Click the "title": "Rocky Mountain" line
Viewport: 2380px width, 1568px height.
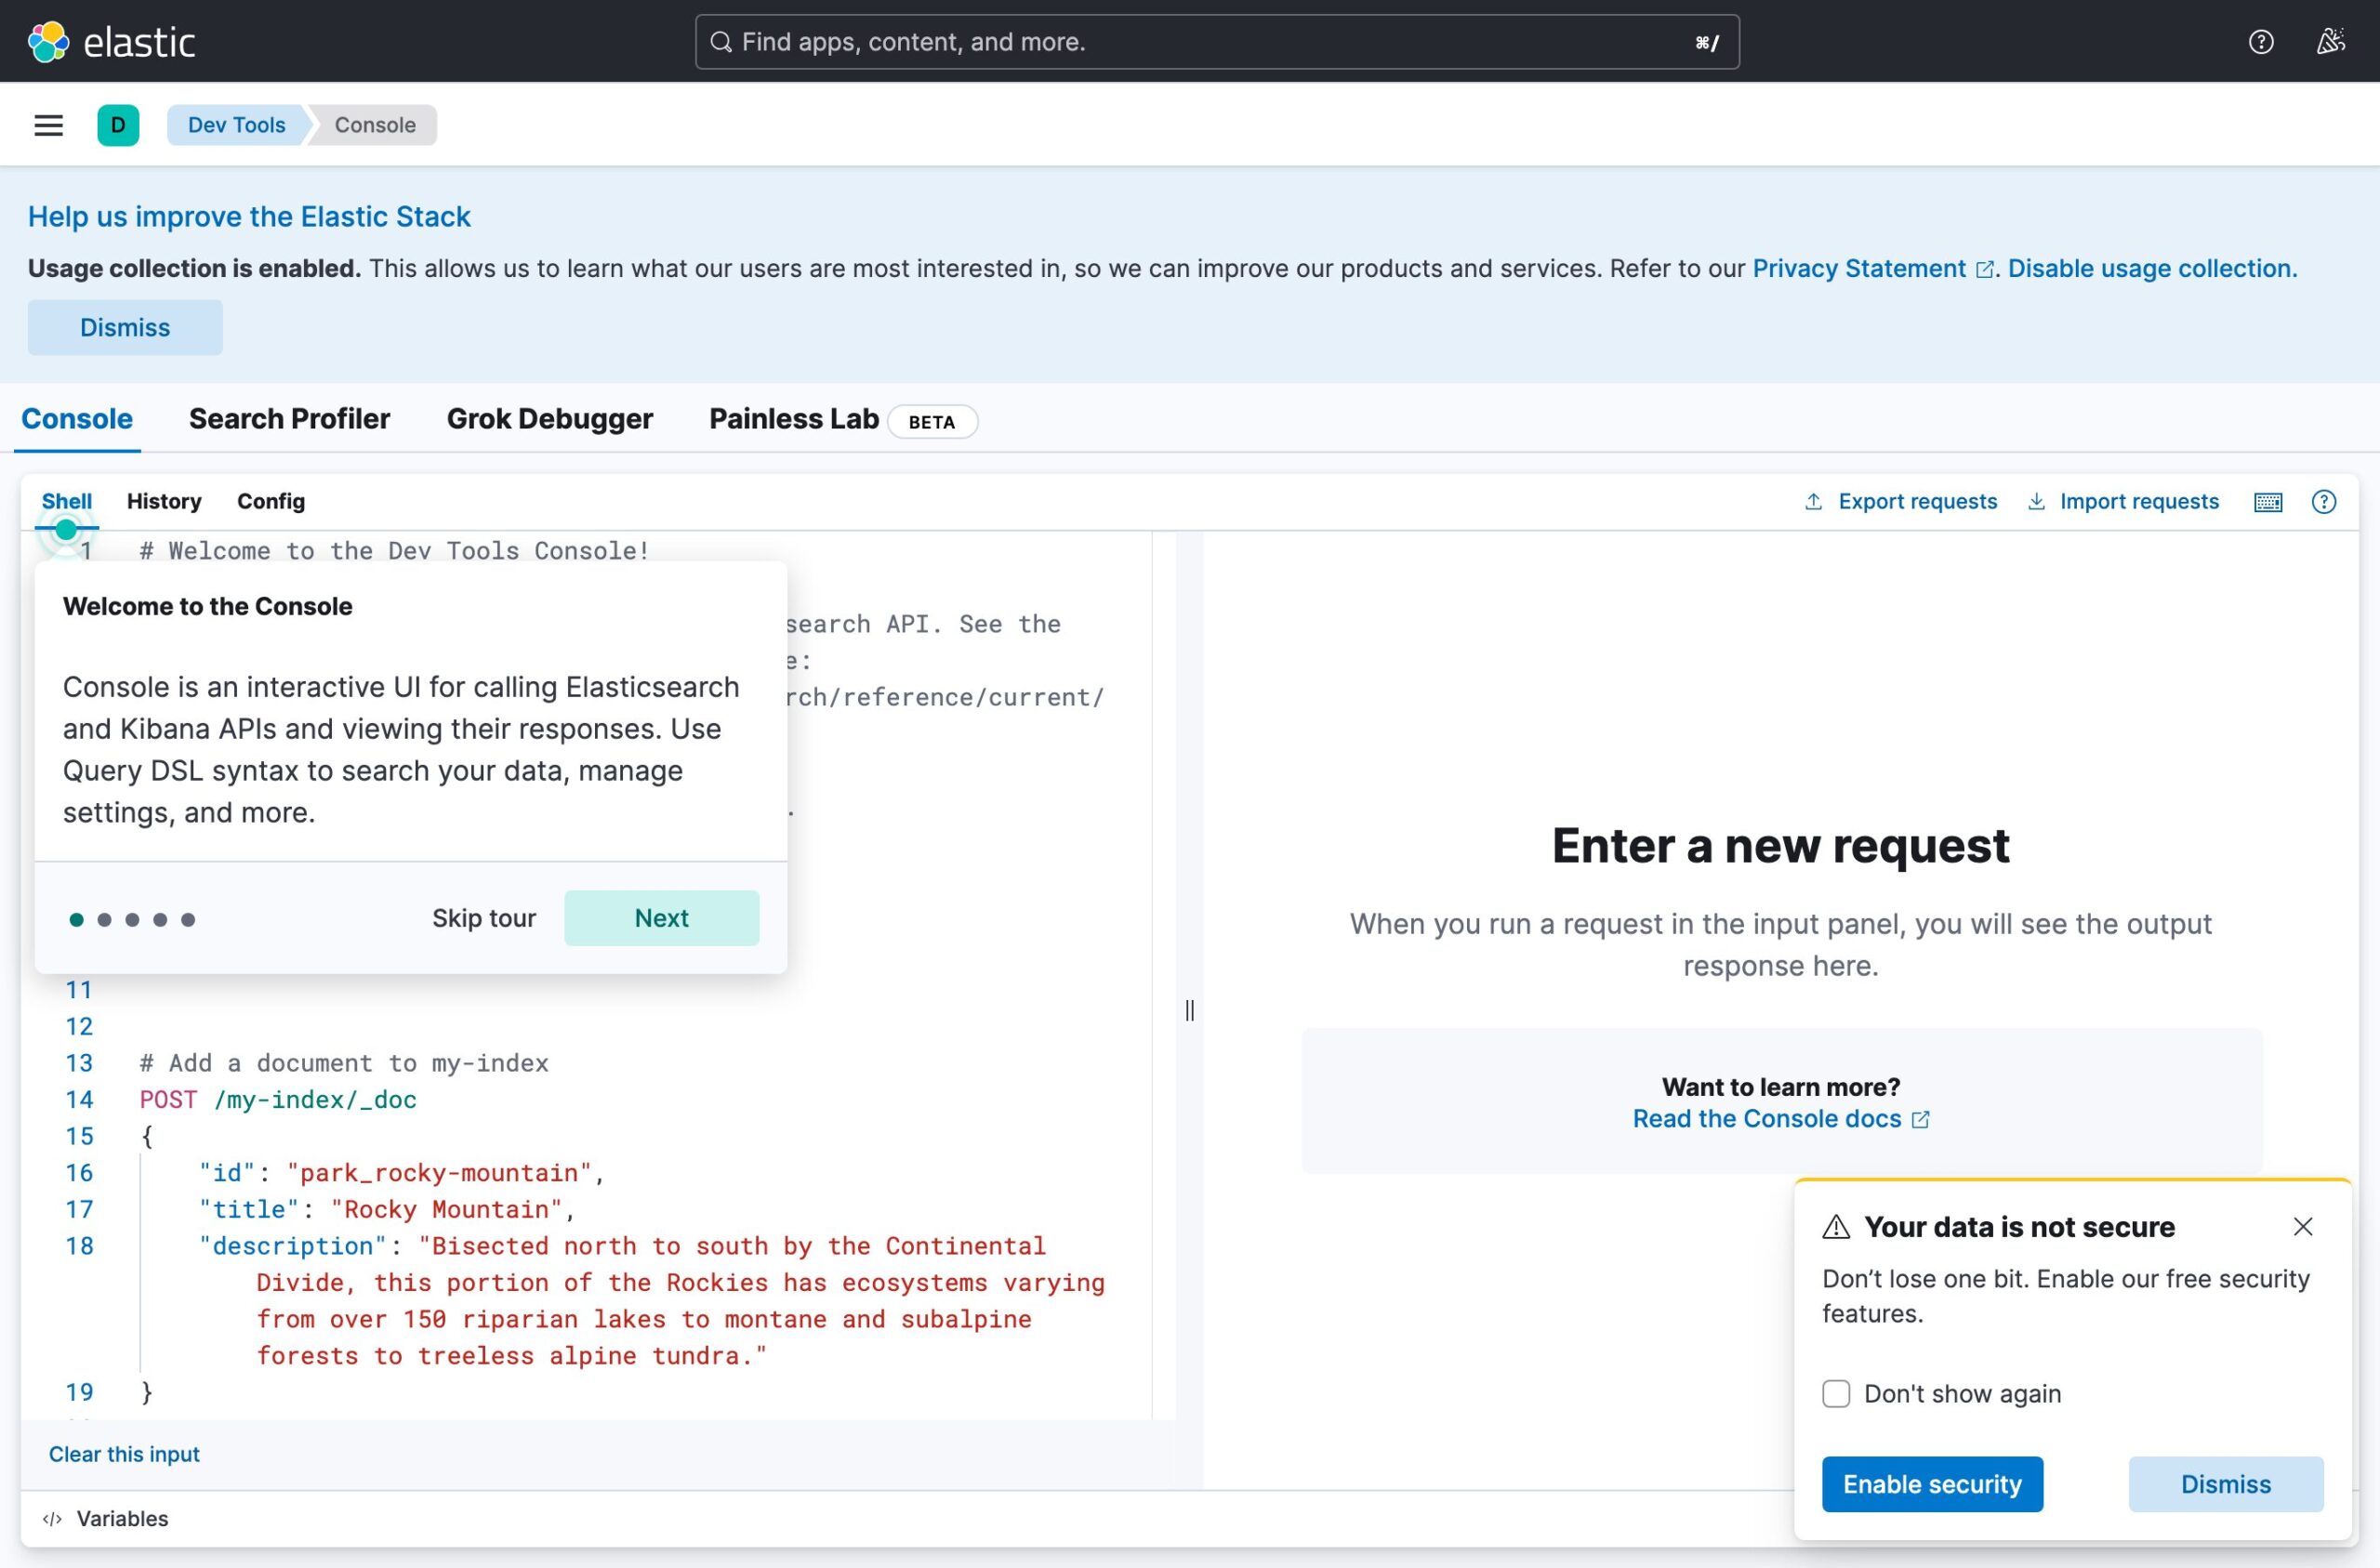(387, 1210)
